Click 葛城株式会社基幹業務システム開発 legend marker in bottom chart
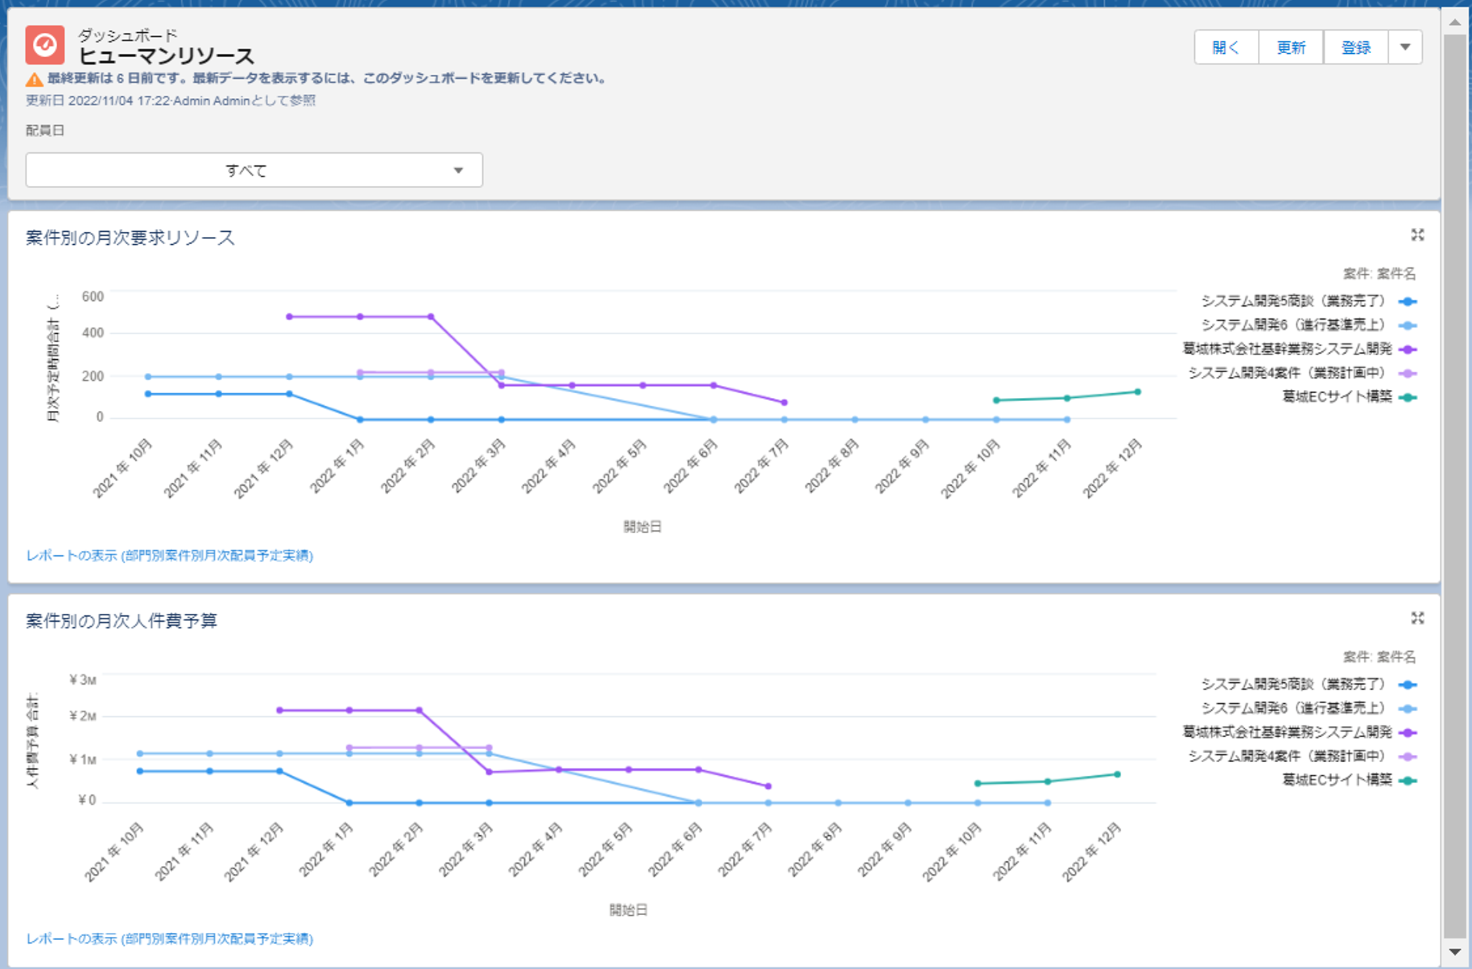 tap(1408, 733)
